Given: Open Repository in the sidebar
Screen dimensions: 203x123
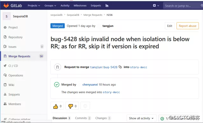Looking at the screenshot, I should [x=15, y=37].
